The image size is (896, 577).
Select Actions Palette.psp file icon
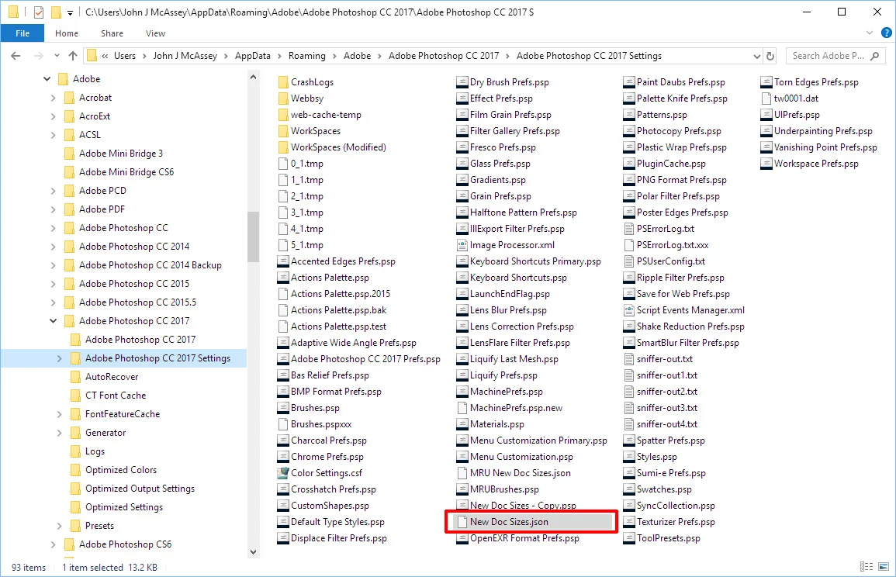point(283,278)
